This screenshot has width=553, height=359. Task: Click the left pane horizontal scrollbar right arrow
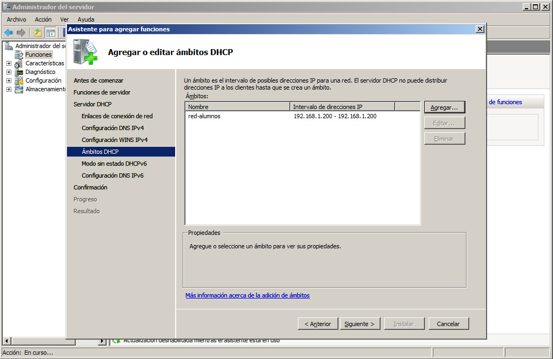coord(102,341)
